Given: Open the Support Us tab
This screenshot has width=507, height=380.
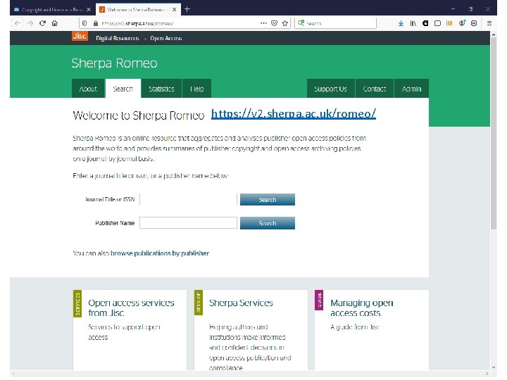Looking at the screenshot, I should coord(330,89).
